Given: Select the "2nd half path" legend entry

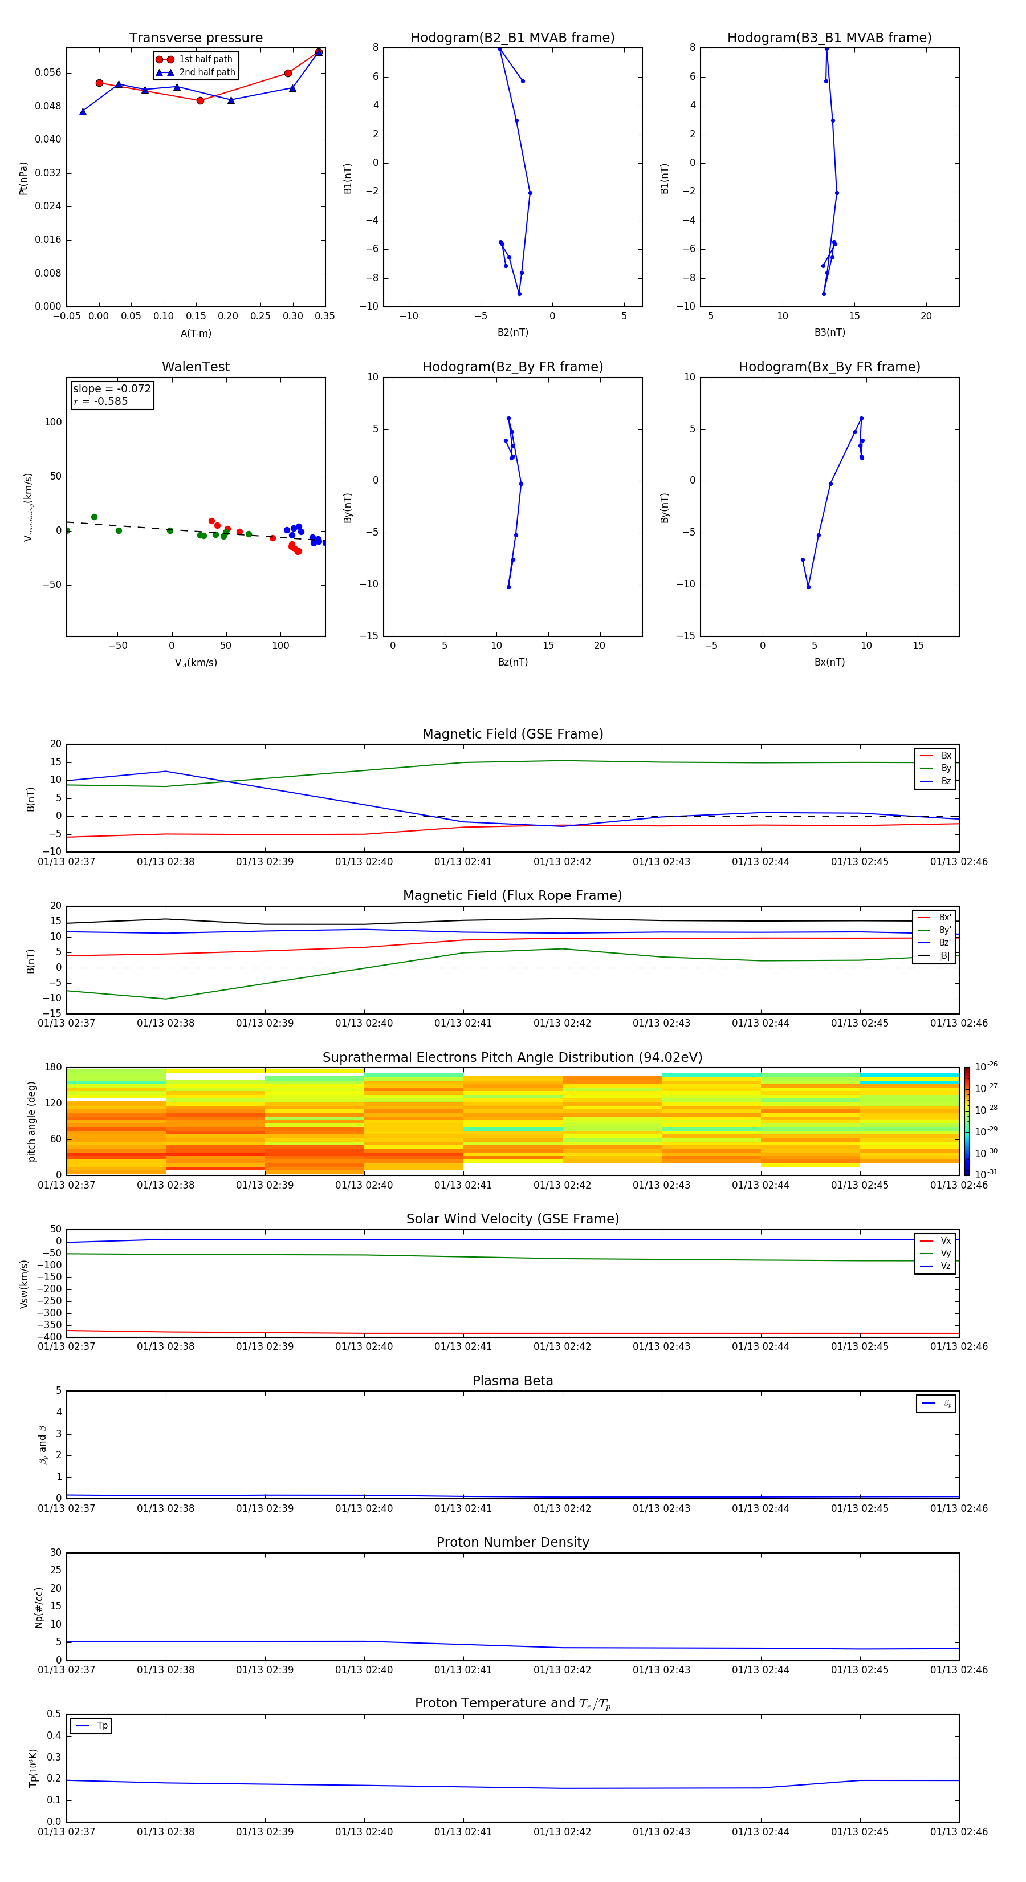Looking at the screenshot, I should (195, 72).
